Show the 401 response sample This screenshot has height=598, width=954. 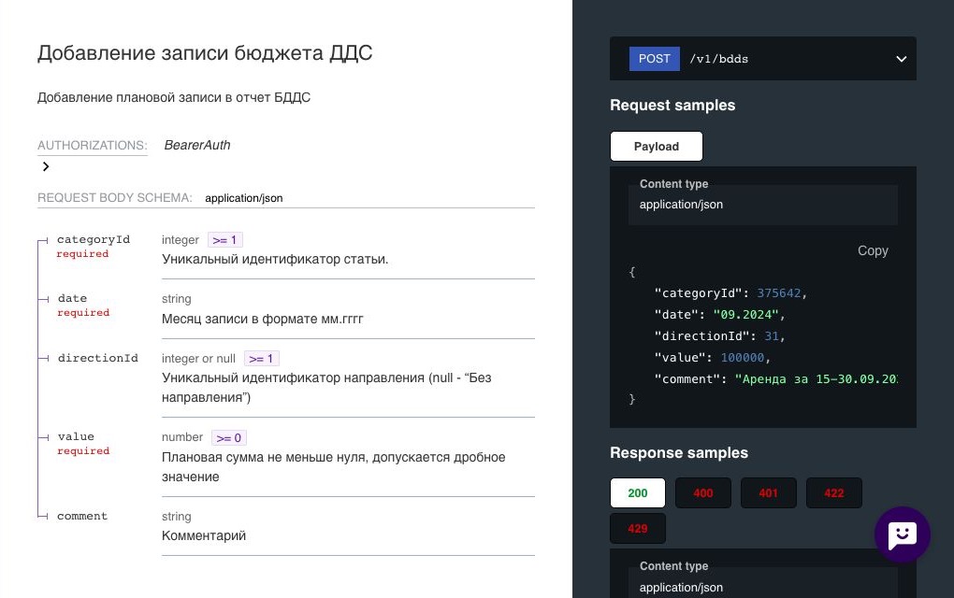[769, 492]
